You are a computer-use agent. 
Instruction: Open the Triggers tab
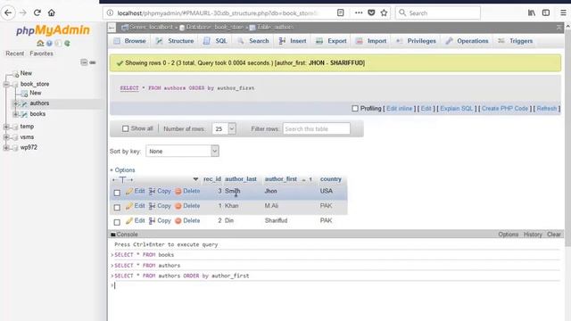[x=516, y=41]
